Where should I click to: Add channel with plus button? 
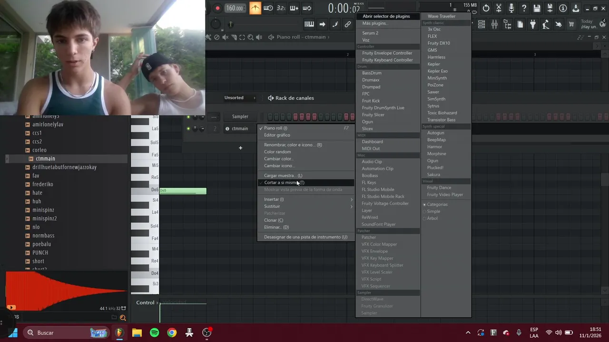click(x=240, y=148)
